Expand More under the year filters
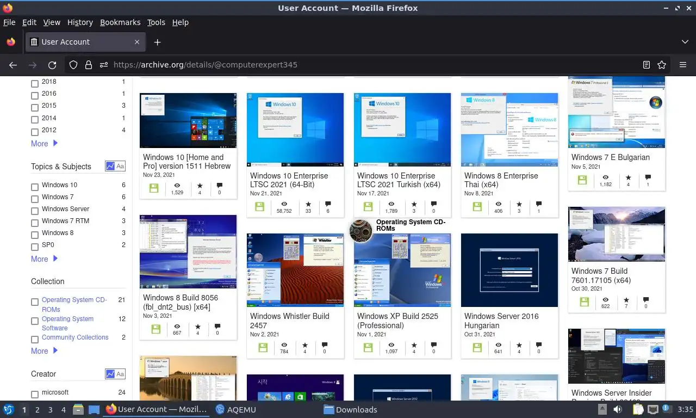Viewport: 696px width, 418px height. 44,144
